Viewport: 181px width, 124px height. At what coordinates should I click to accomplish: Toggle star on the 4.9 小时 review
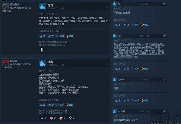point(164,80)
